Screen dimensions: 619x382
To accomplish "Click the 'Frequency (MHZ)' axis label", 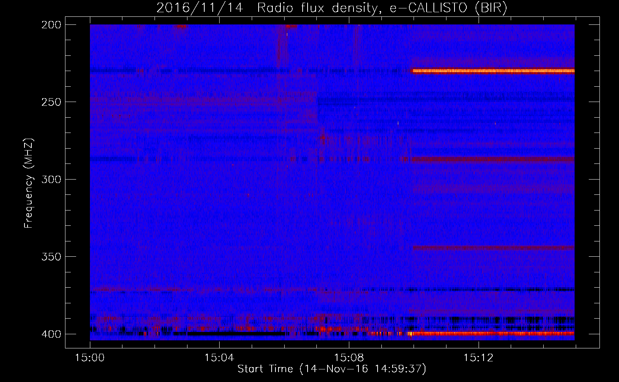I will (x=29, y=183).
